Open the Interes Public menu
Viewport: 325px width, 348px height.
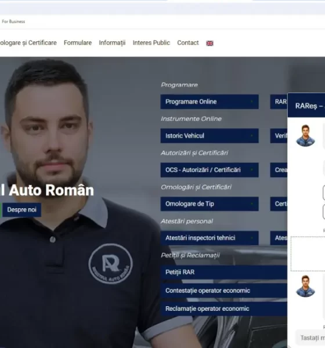(151, 42)
